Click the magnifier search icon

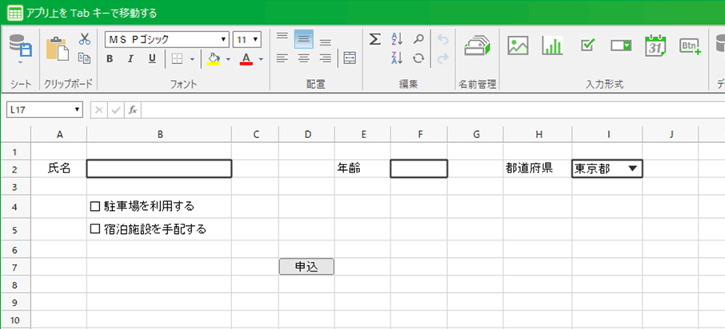click(418, 39)
